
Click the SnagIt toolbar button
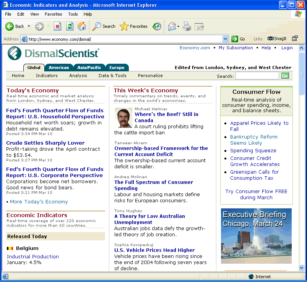coord(277,39)
